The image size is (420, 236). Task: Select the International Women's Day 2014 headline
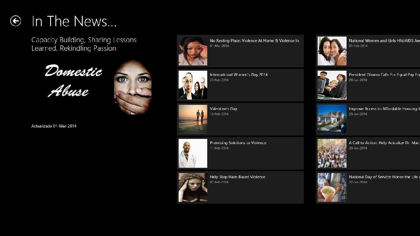[x=239, y=75]
